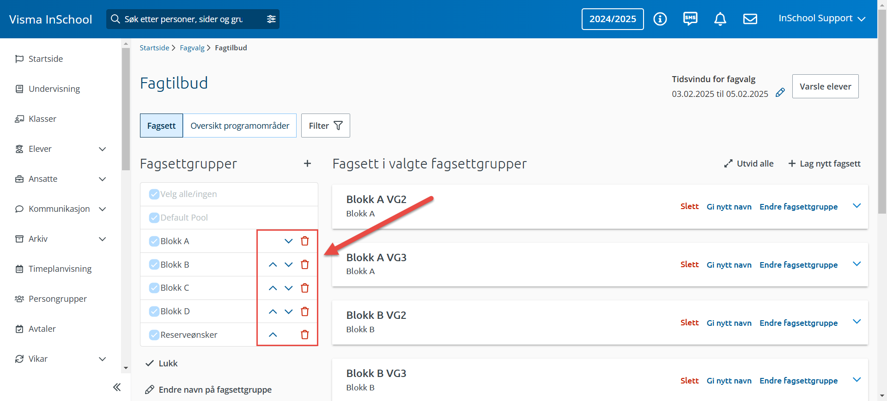887x401 pixels.
Task: Toggle Blokk B checkbox
Action: [x=154, y=264]
